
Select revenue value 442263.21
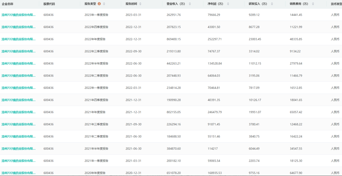point(174,64)
